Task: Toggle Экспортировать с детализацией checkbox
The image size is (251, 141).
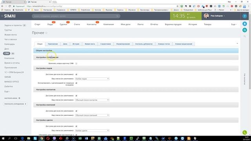Action: coord(76,83)
